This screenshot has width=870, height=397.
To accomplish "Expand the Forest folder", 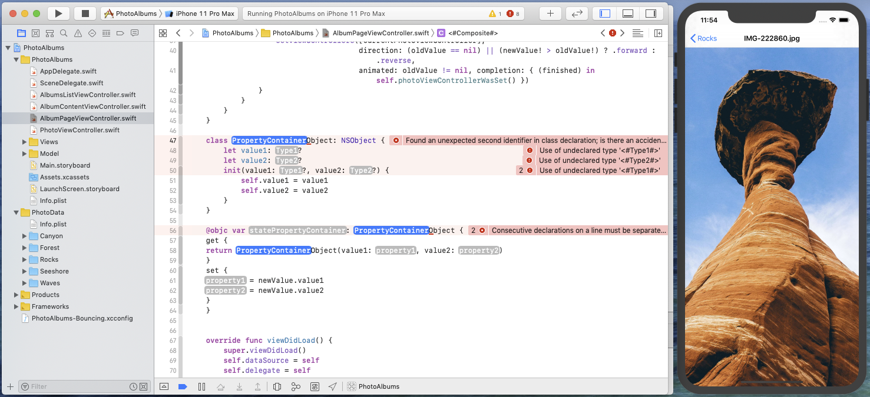I will click(x=24, y=248).
